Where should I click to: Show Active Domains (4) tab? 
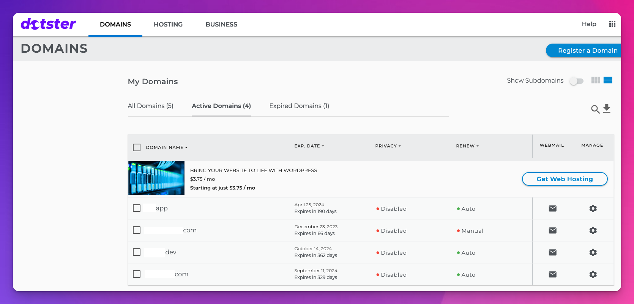(x=221, y=106)
